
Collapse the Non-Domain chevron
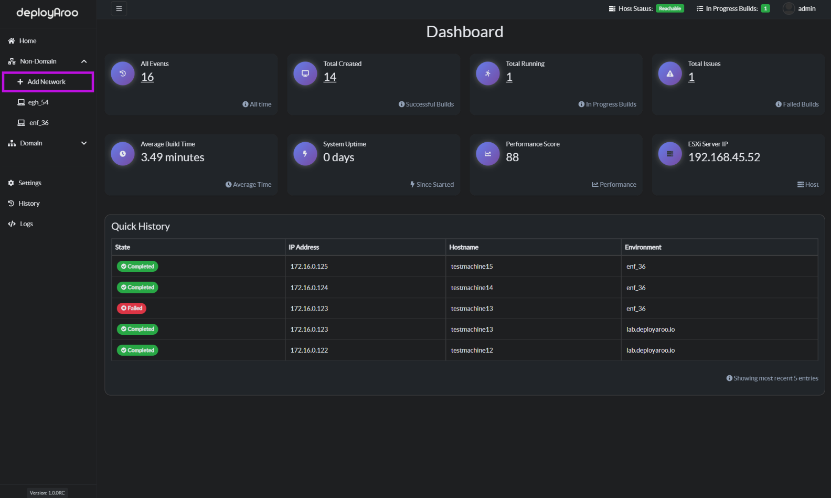point(84,61)
